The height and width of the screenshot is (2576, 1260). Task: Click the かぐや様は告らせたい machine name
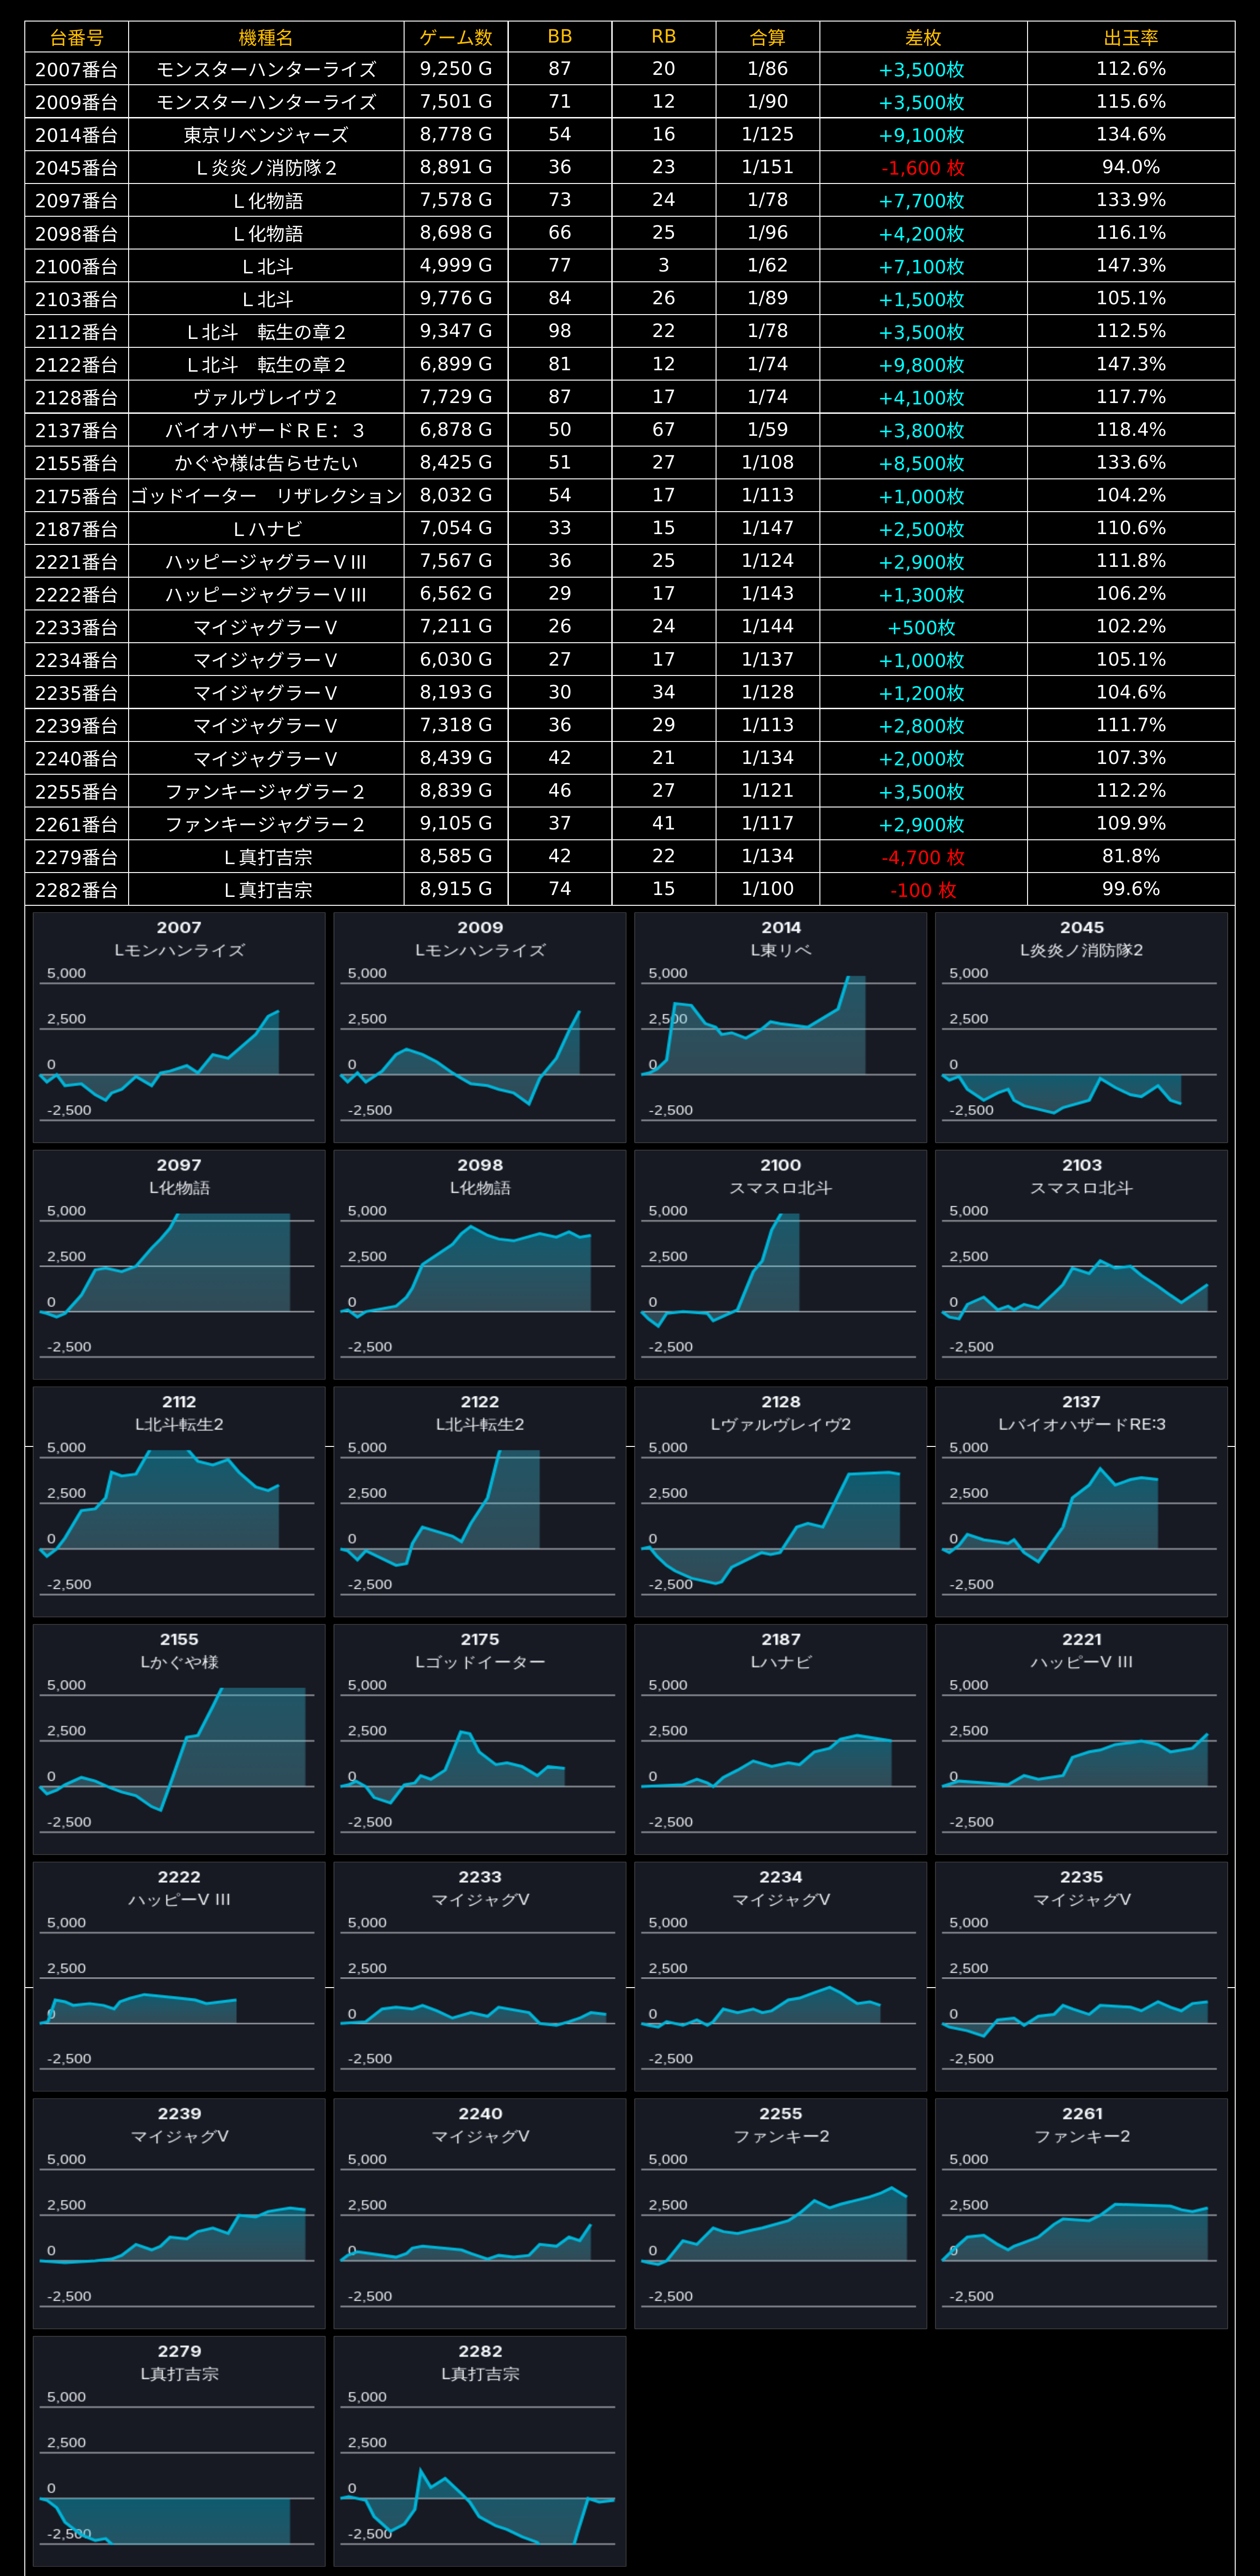click(267, 463)
